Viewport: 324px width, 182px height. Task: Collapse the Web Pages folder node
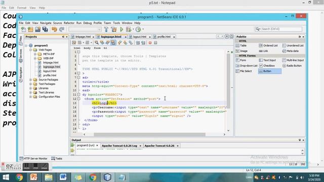click(30, 50)
